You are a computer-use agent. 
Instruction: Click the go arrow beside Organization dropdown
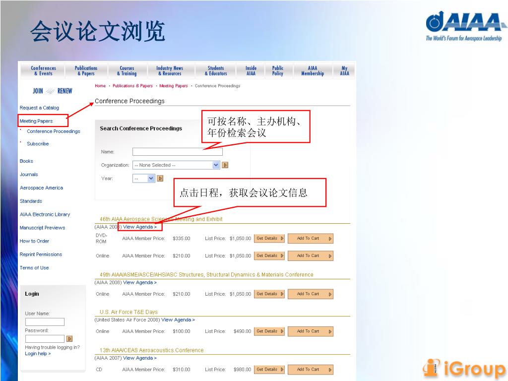pyautogui.click(x=225, y=165)
